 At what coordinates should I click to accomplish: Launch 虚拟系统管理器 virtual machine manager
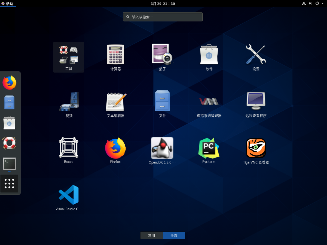coord(209,104)
